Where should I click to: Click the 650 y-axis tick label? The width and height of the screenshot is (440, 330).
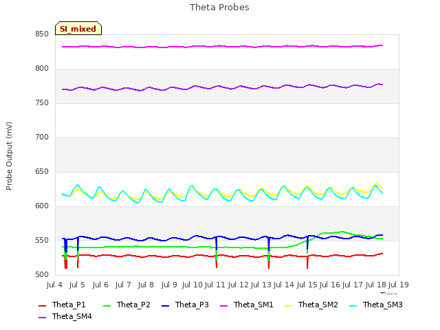coord(42,171)
